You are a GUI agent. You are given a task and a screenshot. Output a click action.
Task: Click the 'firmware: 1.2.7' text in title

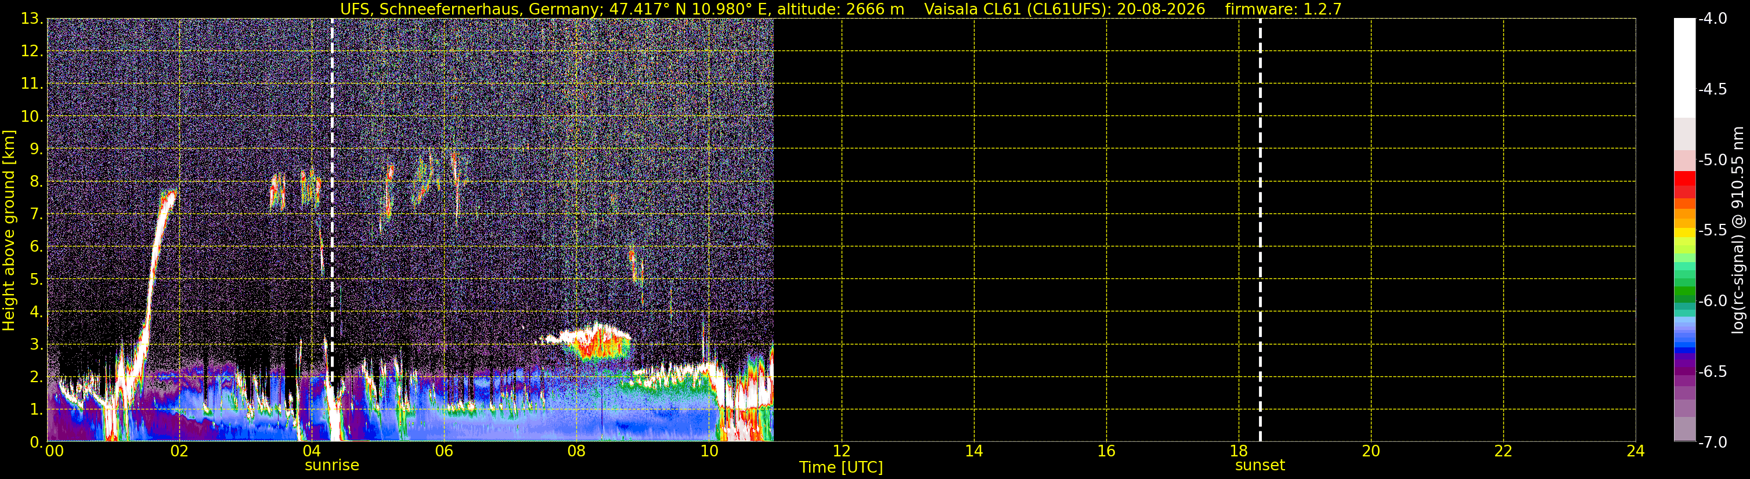tap(1283, 9)
